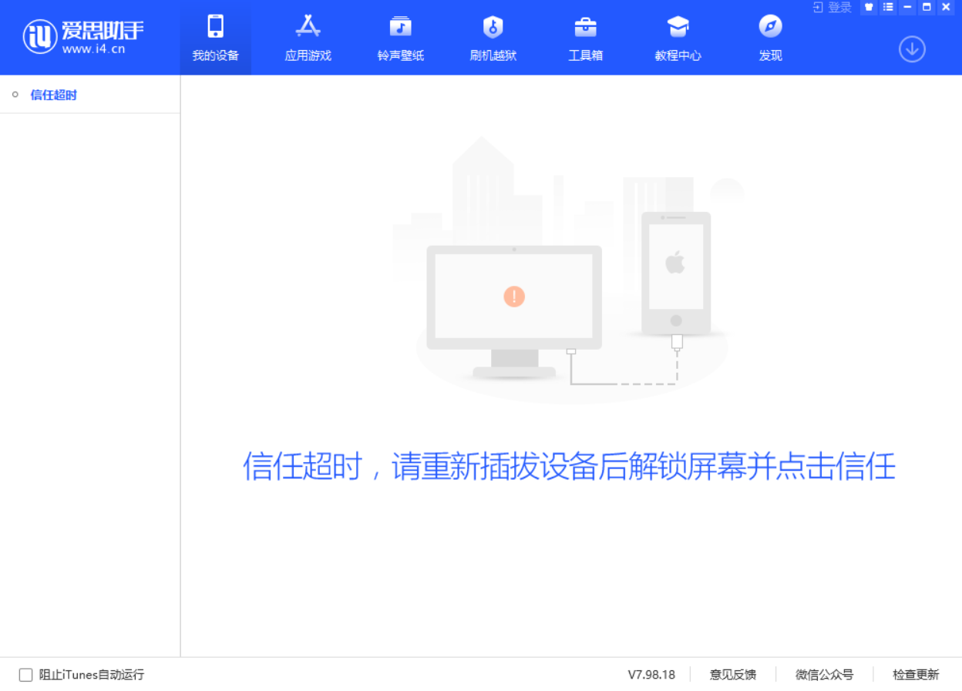Open 意见反馈 feedback
This screenshot has height=691, width=962.
point(732,674)
